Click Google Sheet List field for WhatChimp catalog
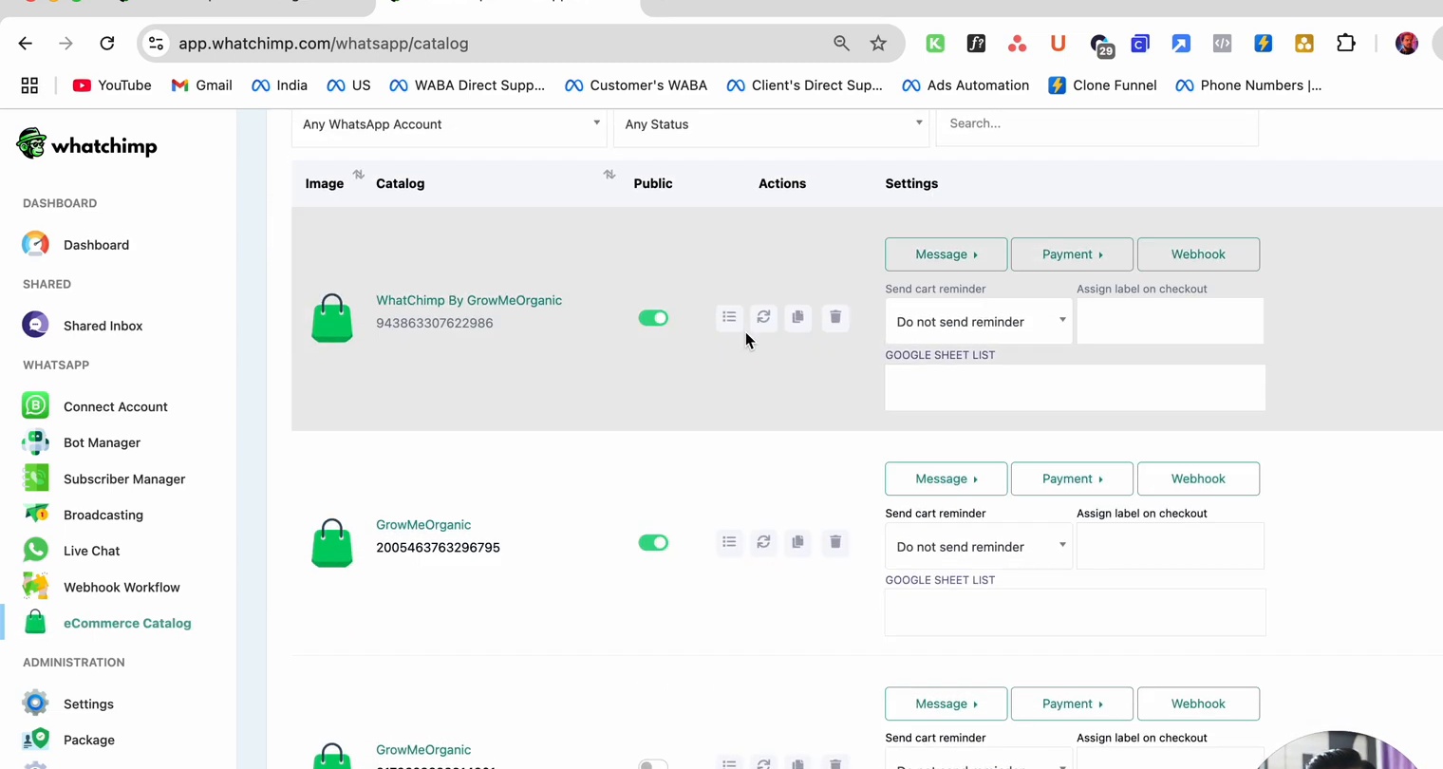The height and width of the screenshot is (769, 1443). [1076, 388]
